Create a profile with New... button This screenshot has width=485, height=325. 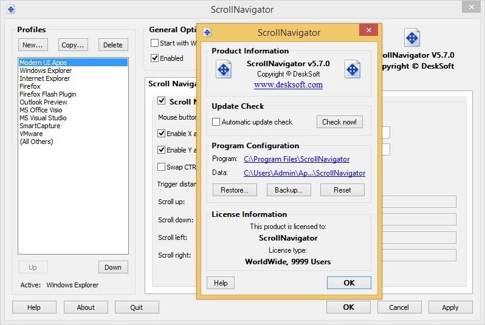pyautogui.click(x=33, y=45)
